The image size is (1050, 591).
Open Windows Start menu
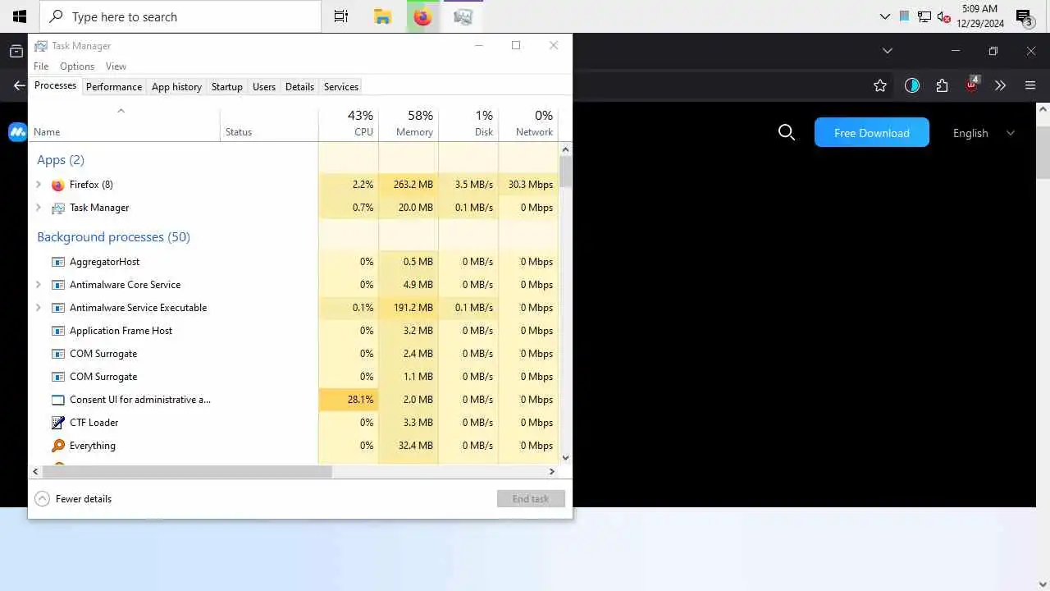[x=20, y=16]
